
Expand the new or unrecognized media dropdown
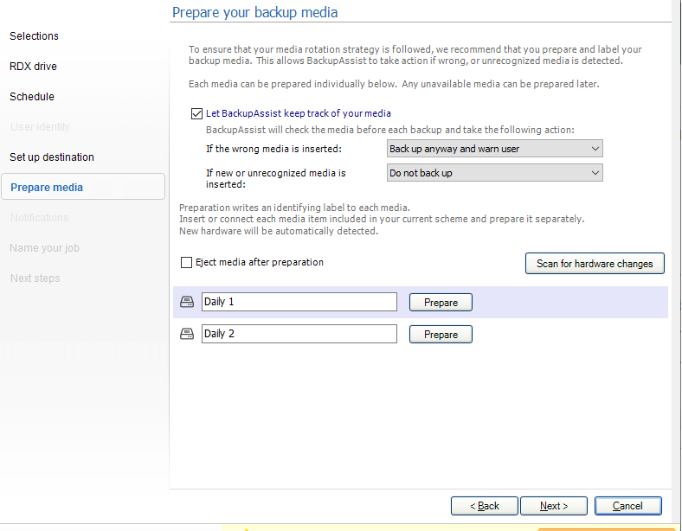coord(494,173)
